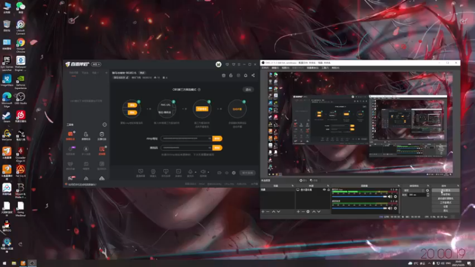Open the Windows Start menu
Viewport: 475px width, 267px height.
tap(4, 263)
